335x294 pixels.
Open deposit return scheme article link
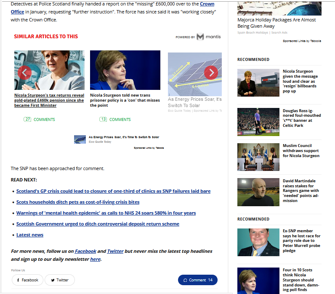(x=98, y=224)
